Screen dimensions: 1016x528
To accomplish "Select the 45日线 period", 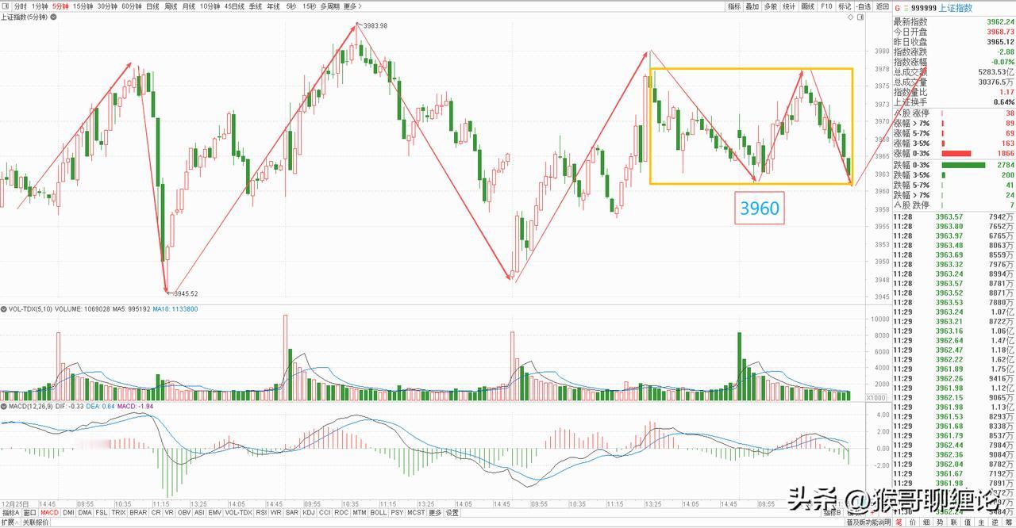I will tap(234, 6).
